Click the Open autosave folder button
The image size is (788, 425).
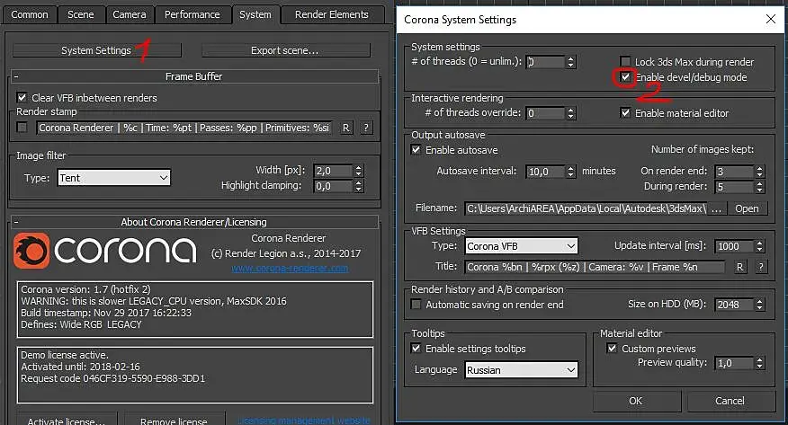pyautogui.click(x=747, y=208)
